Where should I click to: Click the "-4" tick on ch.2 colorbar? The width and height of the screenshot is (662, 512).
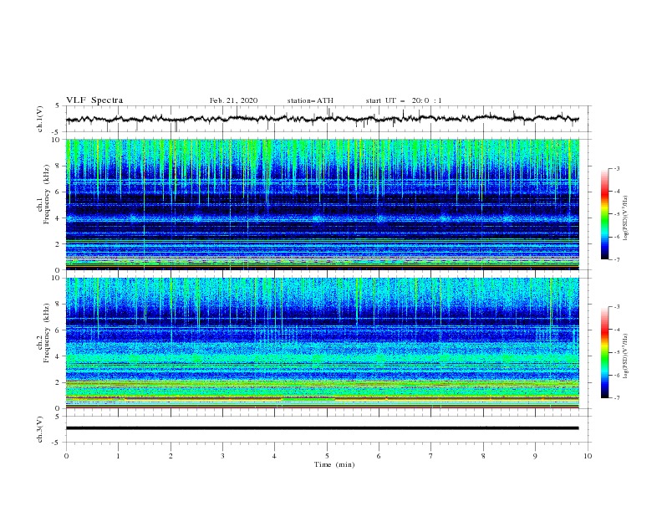coord(616,330)
